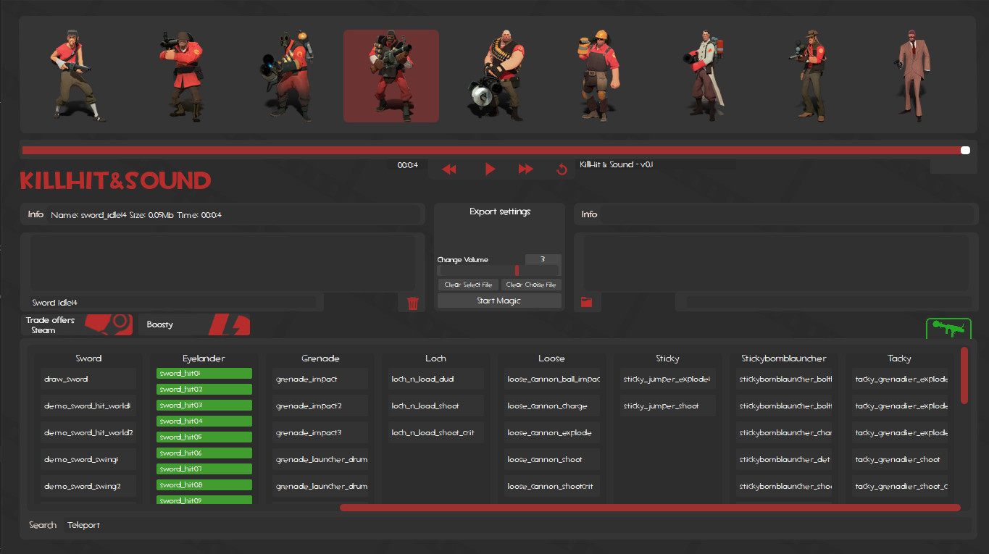Switch to the Heavy class

pos(496,75)
